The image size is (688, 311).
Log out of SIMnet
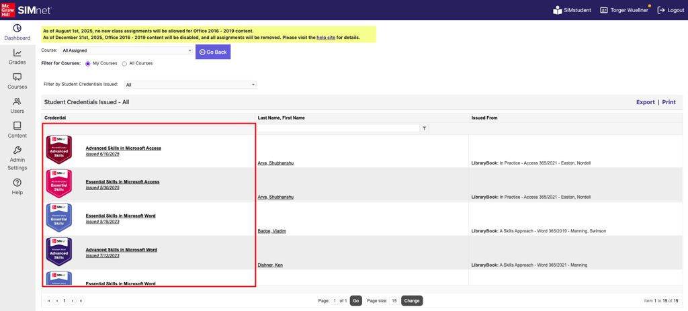pyautogui.click(x=671, y=10)
